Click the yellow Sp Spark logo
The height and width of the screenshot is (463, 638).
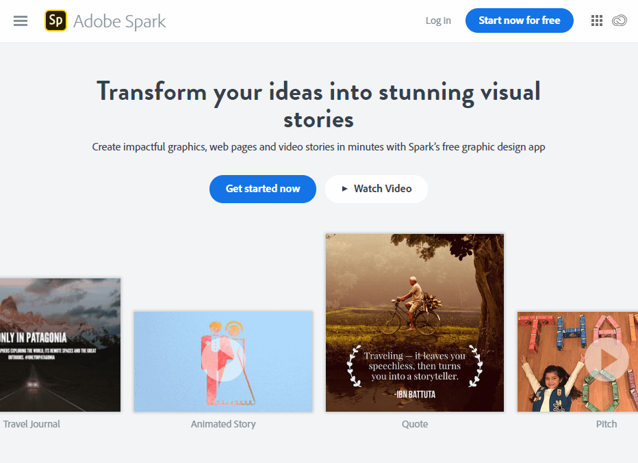point(55,21)
